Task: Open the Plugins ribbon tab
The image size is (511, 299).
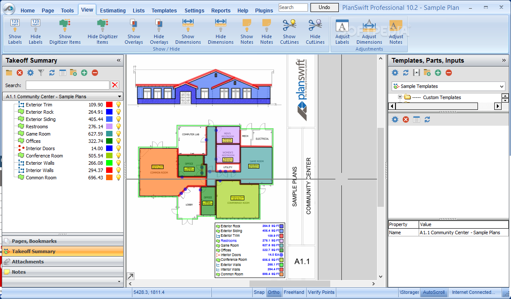Action: [264, 10]
